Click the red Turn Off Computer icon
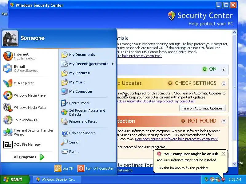 81,168
